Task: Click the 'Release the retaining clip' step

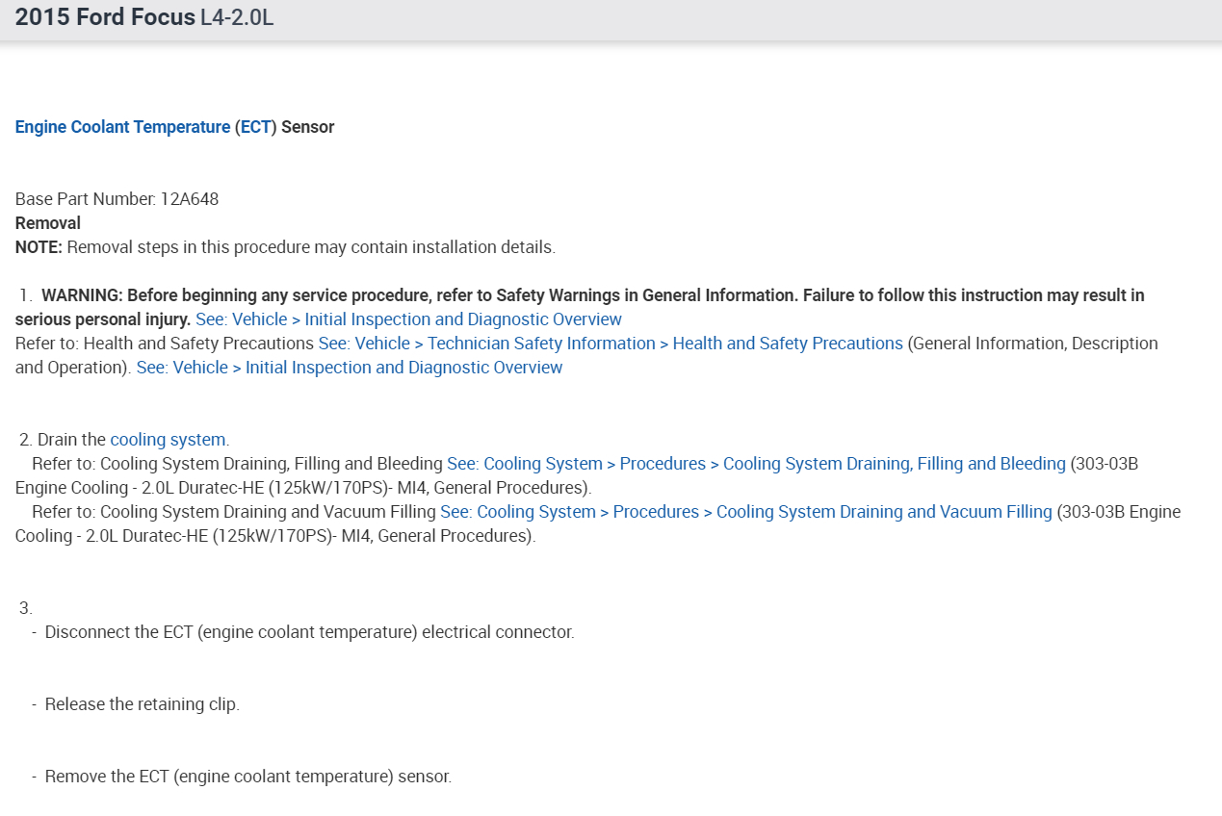Action: (142, 704)
